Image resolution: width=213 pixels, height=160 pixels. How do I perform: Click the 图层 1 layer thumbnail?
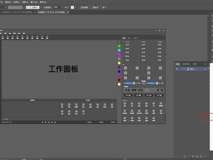click(188, 69)
